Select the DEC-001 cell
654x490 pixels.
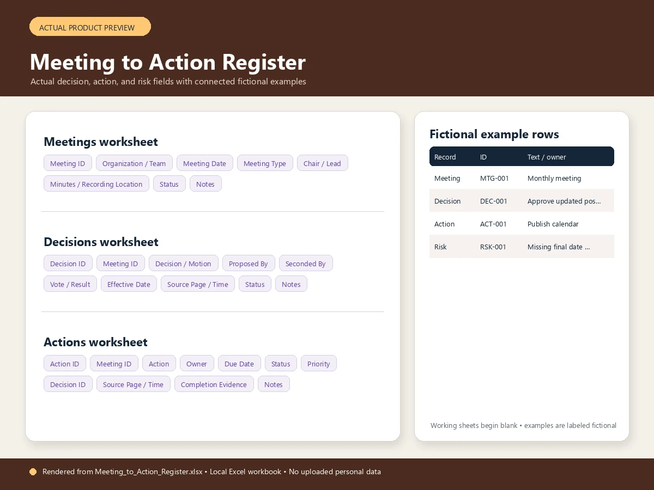point(494,201)
